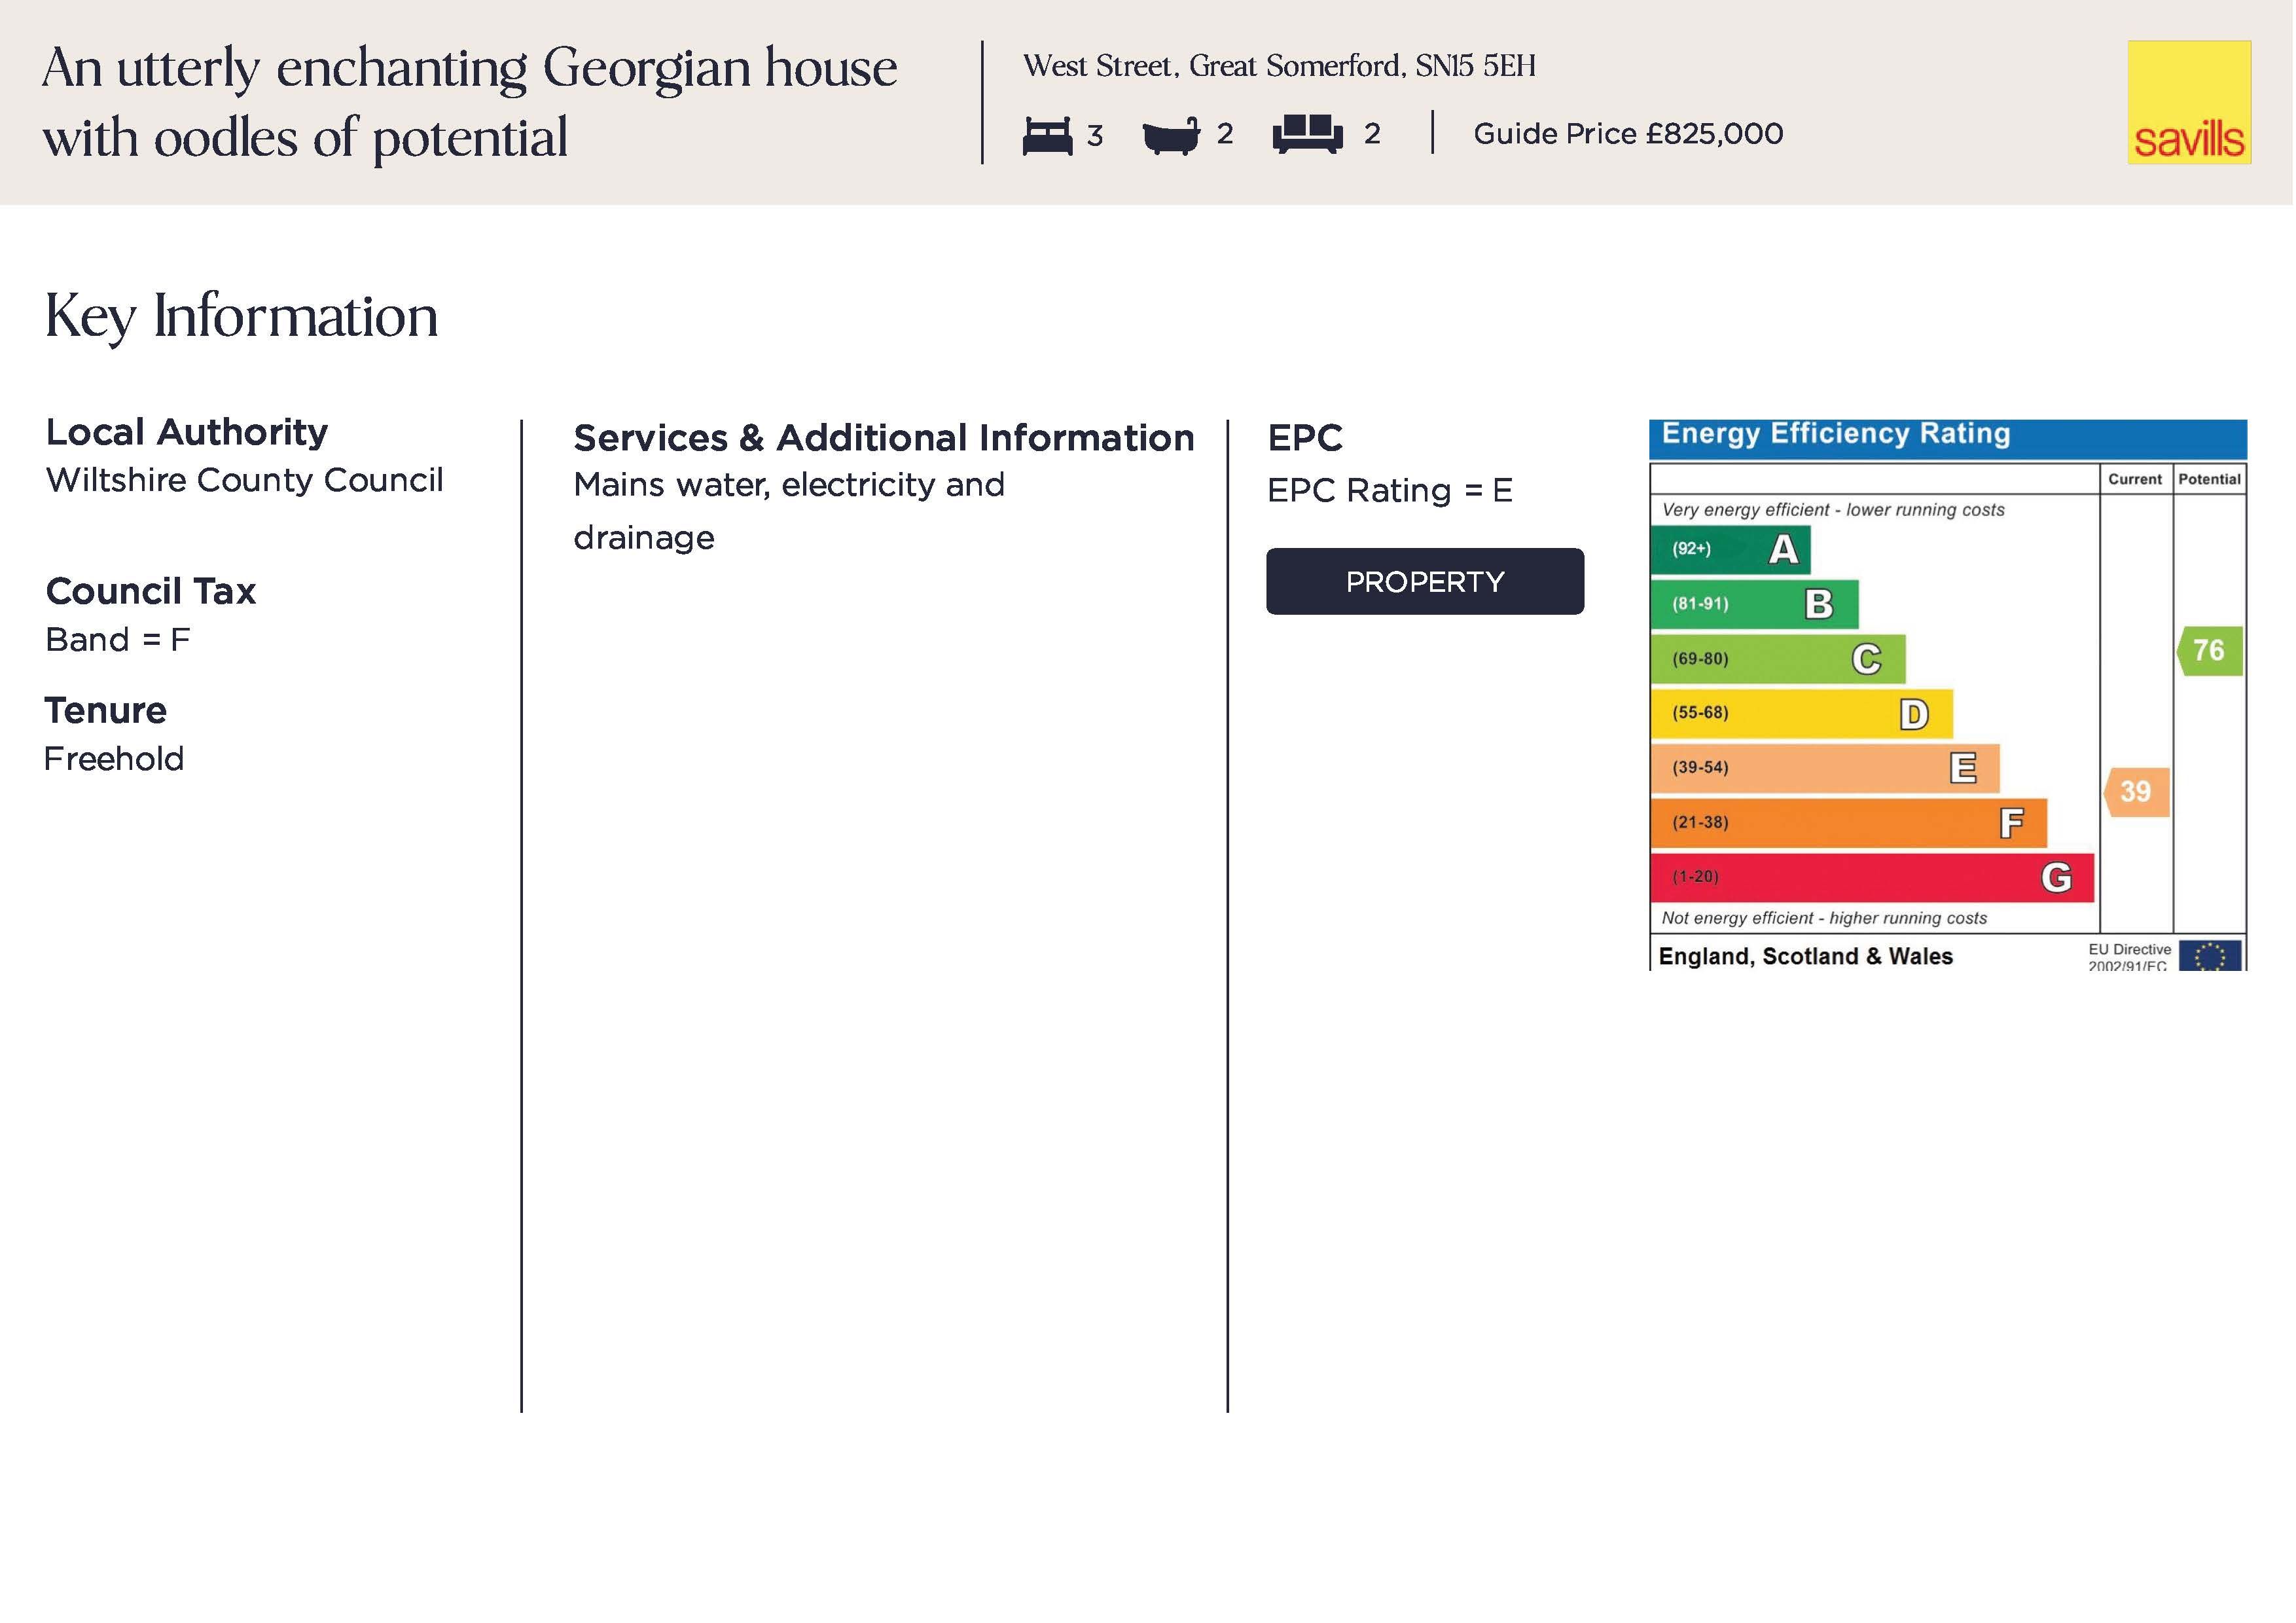Screen dimensions: 2296x1623
Task: Click the Energy Efficiency Rating title bar
Action: click(1950, 440)
